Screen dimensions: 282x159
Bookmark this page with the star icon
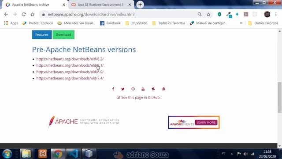[208, 14]
